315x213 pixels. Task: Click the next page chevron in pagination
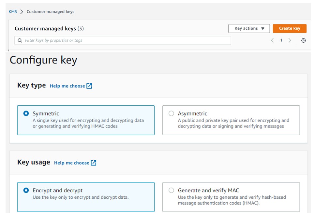pyautogui.click(x=289, y=40)
